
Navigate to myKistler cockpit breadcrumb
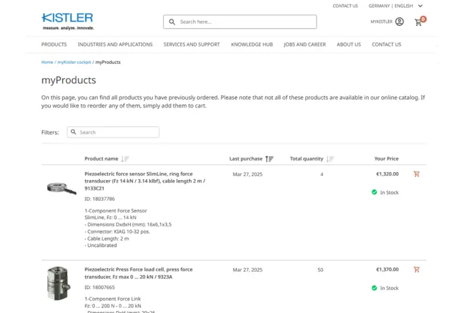pos(74,62)
